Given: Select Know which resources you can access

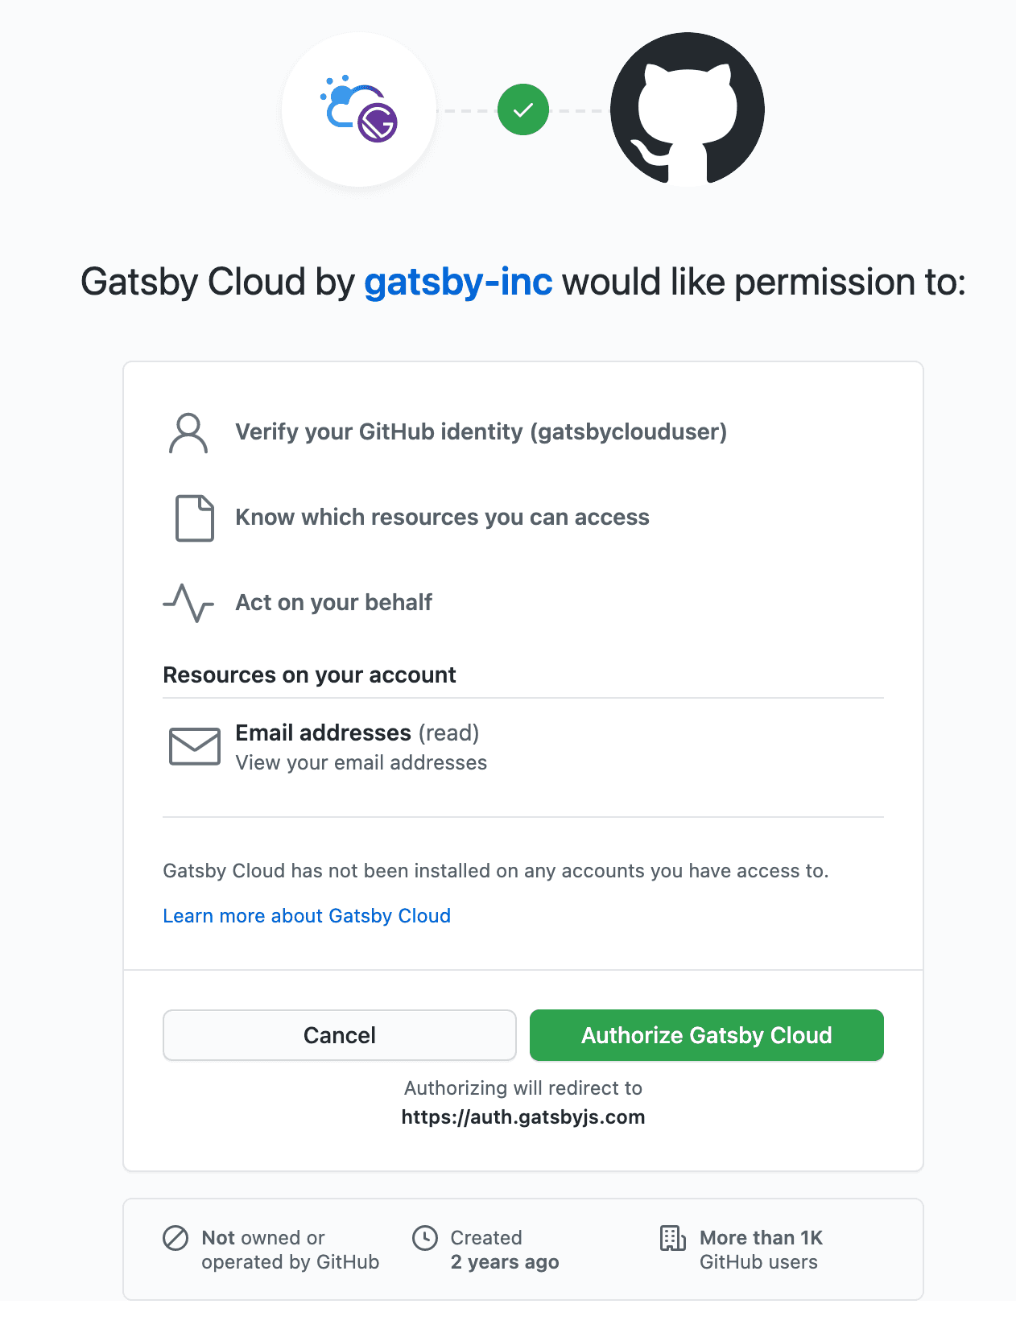Looking at the screenshot, I should coord(442,518).
